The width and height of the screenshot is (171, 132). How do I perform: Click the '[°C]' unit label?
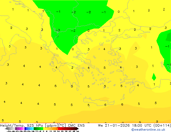62,126
